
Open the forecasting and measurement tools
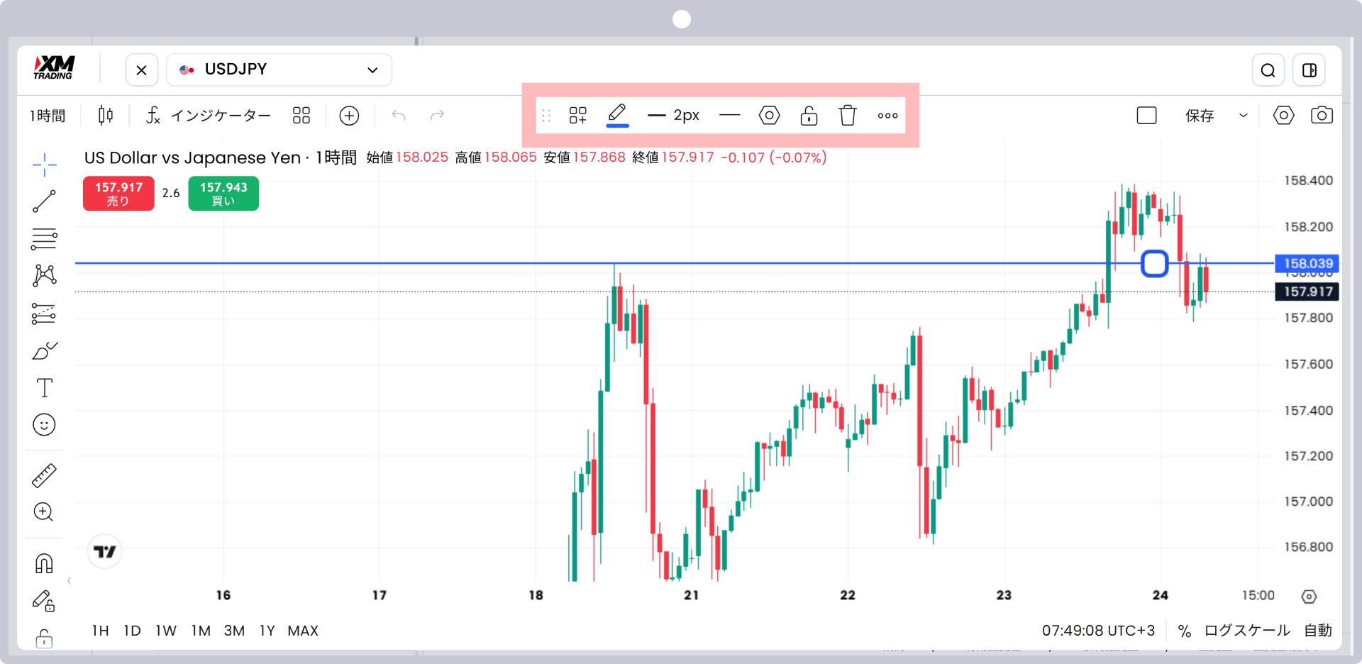(44, 314)
